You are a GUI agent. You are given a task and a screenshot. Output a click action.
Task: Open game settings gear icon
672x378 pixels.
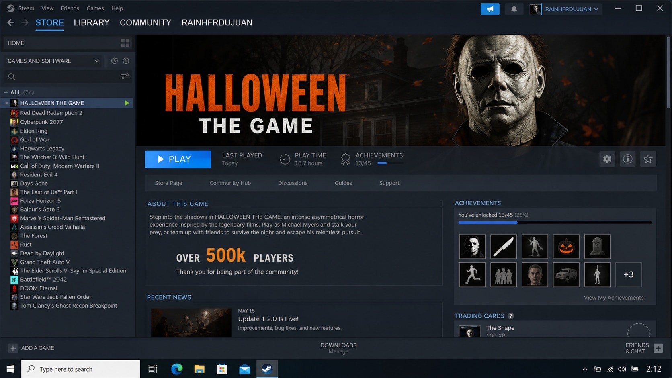(x=607, y=159)
